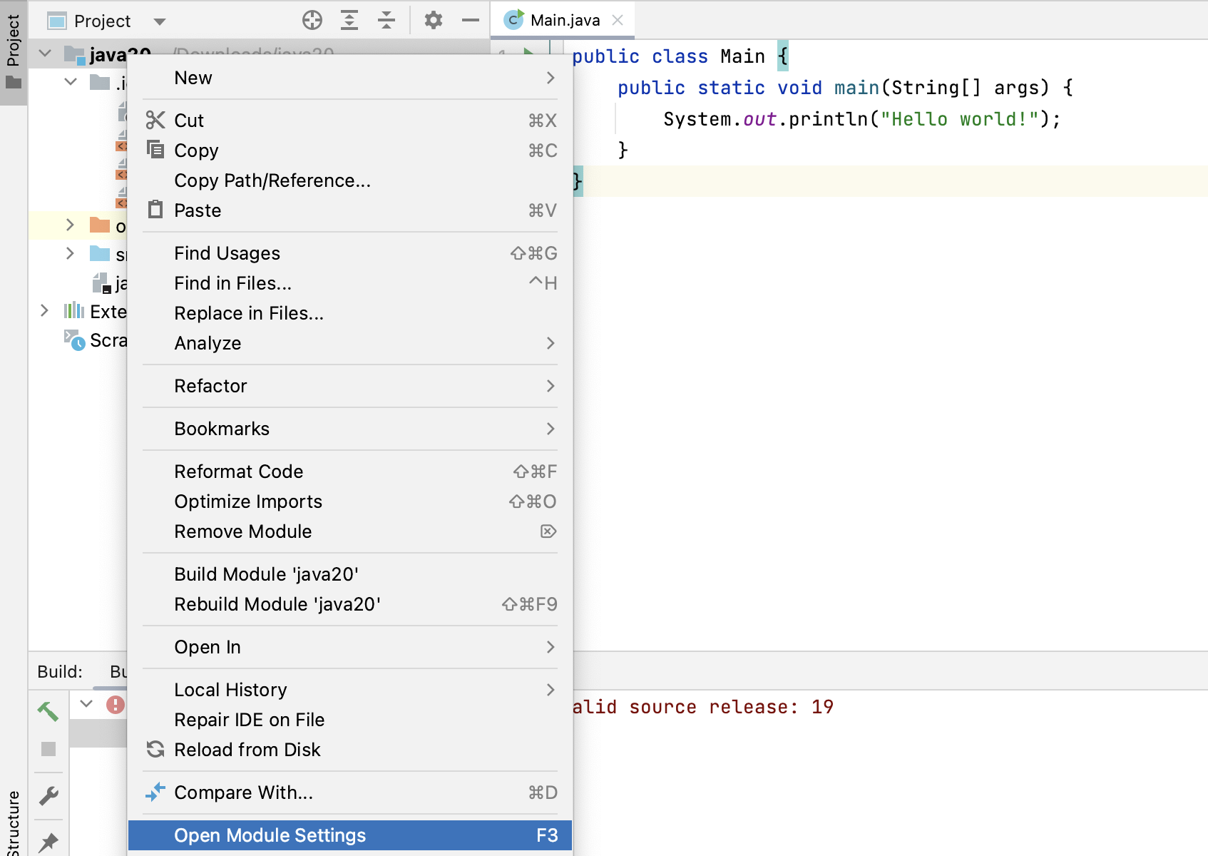This screenshot has width=1208, height=856.
Task: Click the Expand All icon in Project panel
Action: pyautogui.click(x=349, y=20)
